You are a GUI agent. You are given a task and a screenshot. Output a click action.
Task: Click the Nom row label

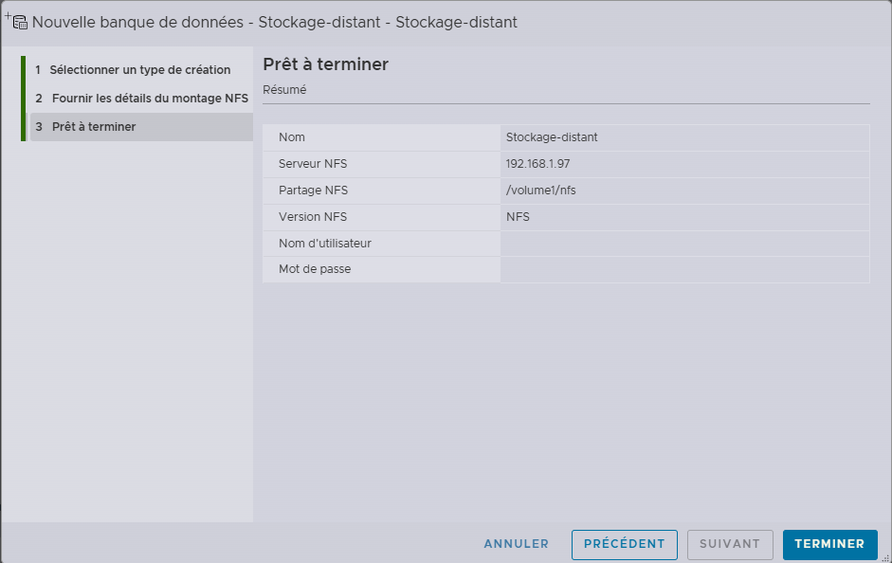(x=292, y=137)
